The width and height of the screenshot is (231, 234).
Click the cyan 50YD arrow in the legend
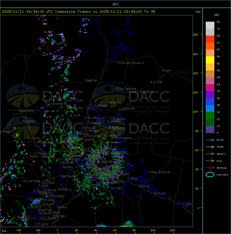[x=210, y=140]
